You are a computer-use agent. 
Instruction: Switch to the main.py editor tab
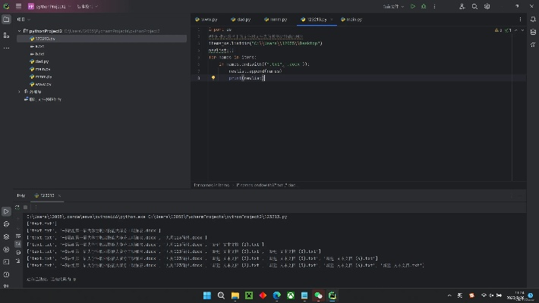point(354,19)
